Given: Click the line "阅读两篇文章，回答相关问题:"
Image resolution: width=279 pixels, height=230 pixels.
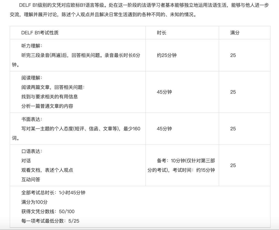Looking at the screenshot, I should coord(53,87).
